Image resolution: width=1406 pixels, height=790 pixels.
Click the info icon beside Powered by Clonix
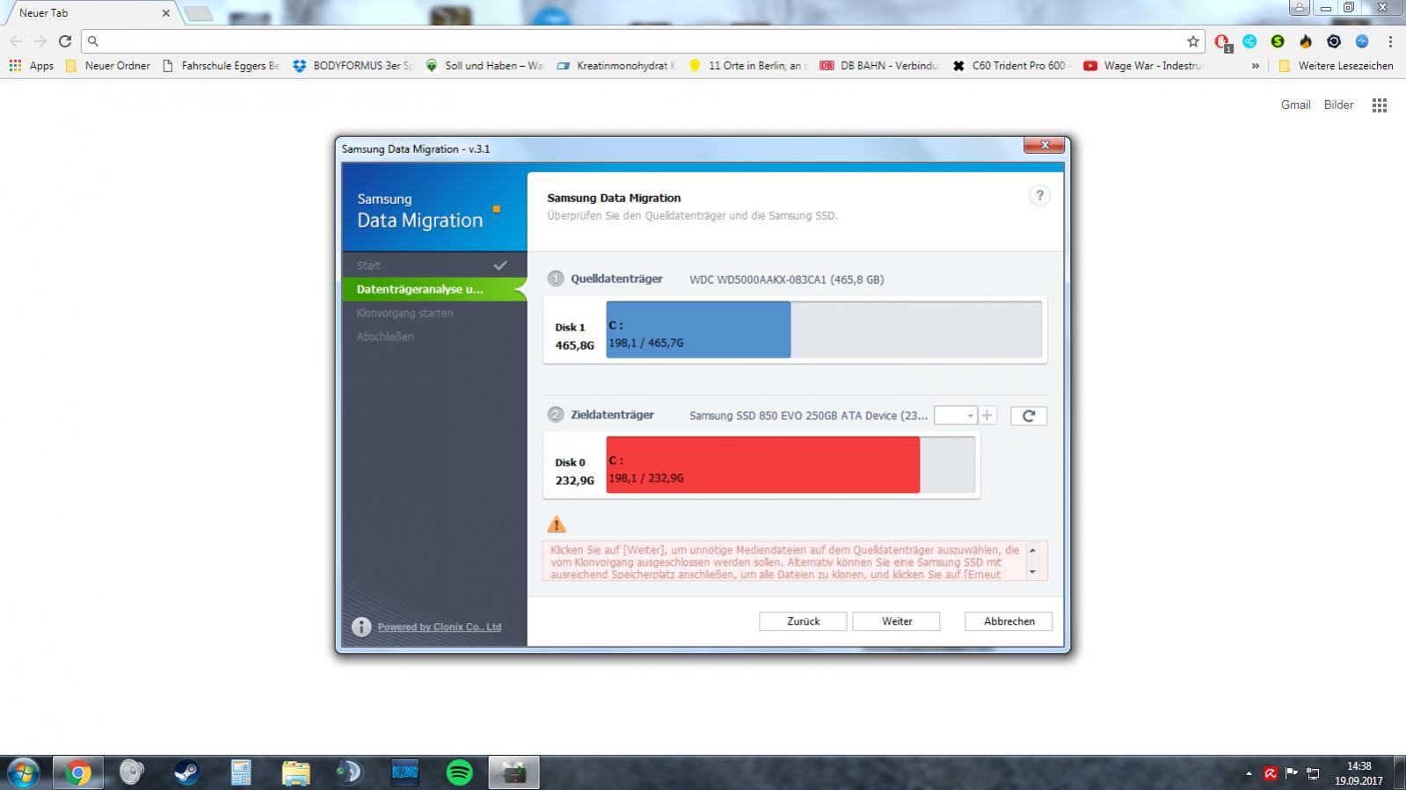click(361, 627)
